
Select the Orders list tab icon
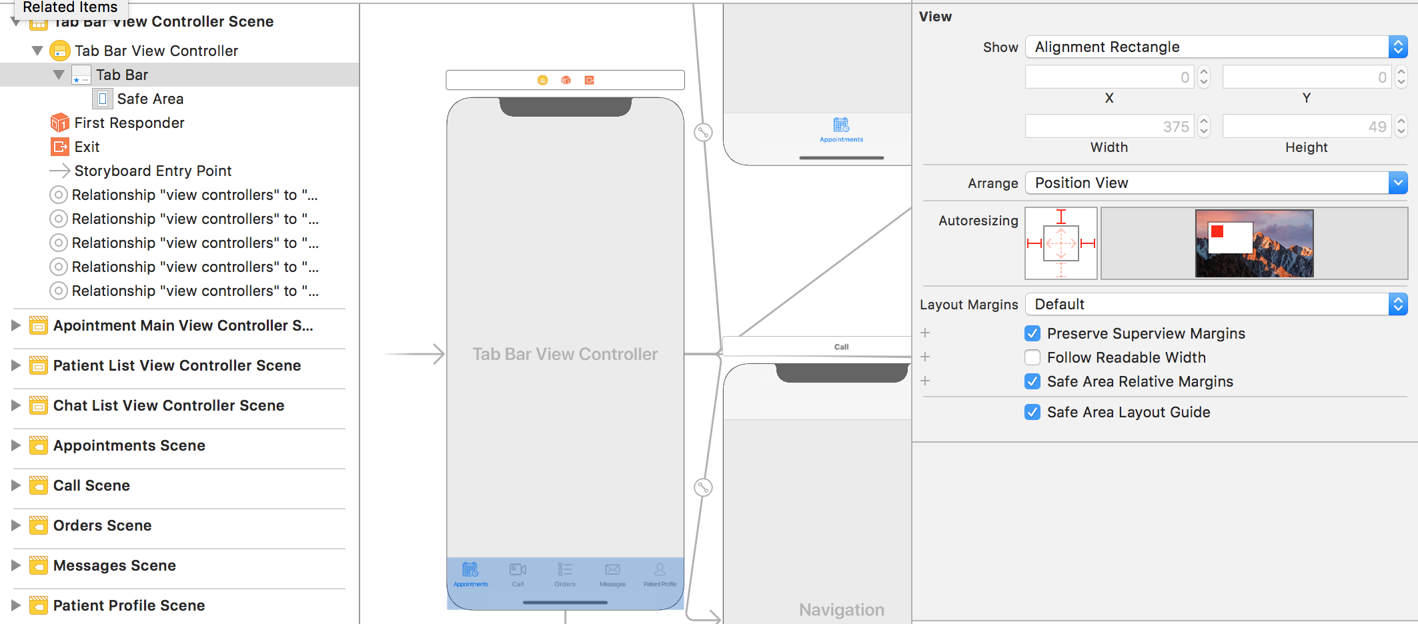(565, 570)
